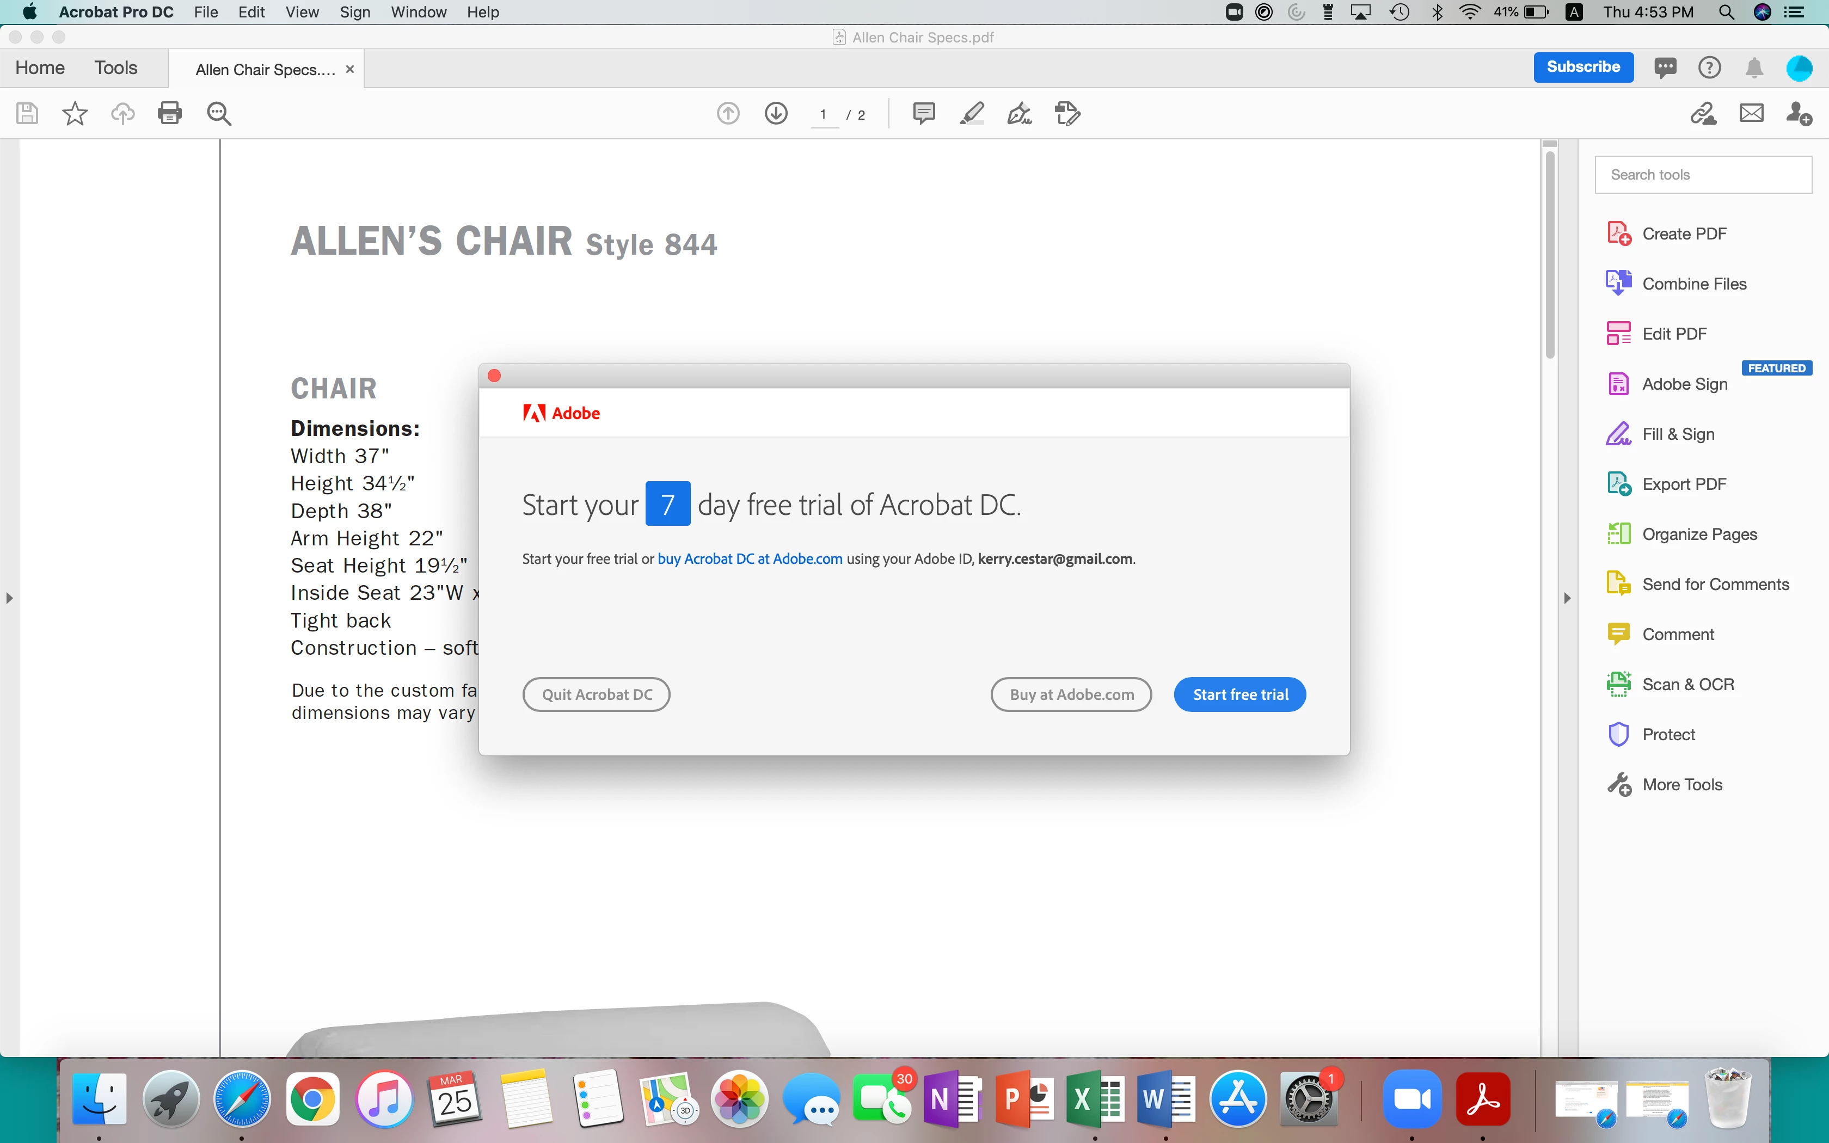This screenshot has width=1829, height=1143.
Task: Click the print file icon
Action: 169,113
